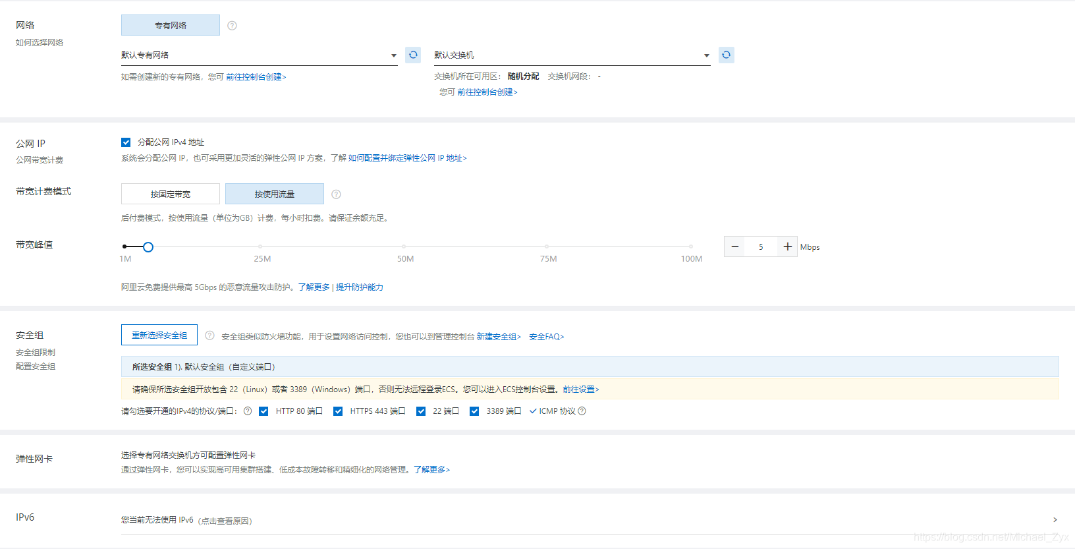Click 重新选择安全组 button
Viewport: 1075px width, 549px height.
[159, 335]
